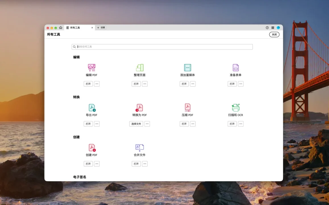Image resolution: width=329 pixels, height=205 pixels.
Task: Click the 压缩 PDF label text
Action: point(187,115)
